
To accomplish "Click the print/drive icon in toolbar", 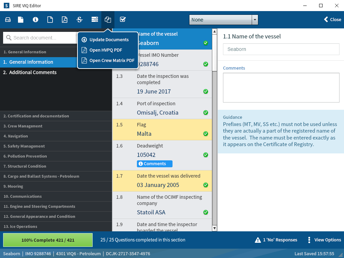I will point(8,19).
